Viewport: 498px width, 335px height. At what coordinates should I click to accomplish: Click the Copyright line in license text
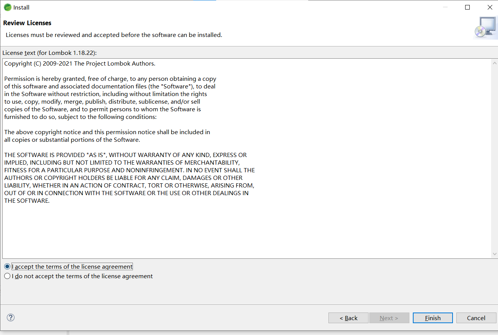(79, 64)
